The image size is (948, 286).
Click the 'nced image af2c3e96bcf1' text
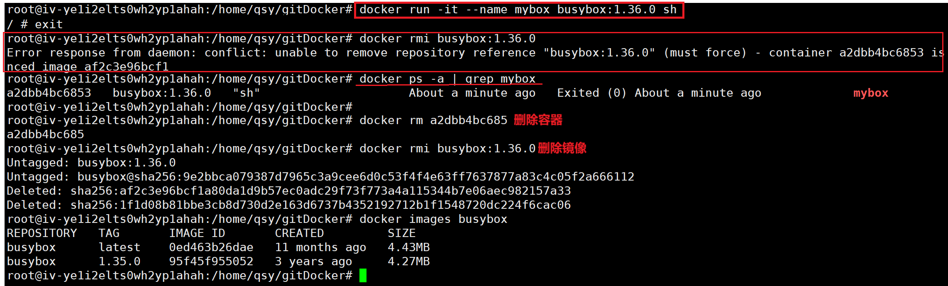coord(88,66)
